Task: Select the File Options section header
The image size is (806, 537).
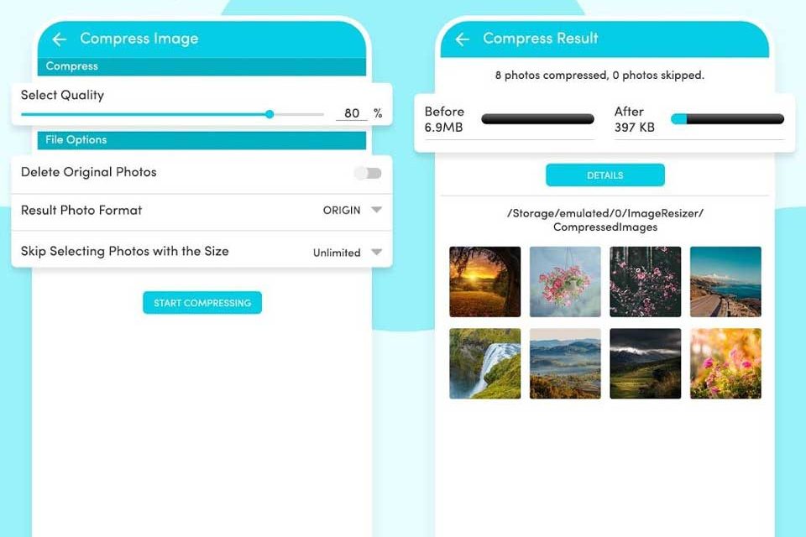Action: (x=201, y=140)
